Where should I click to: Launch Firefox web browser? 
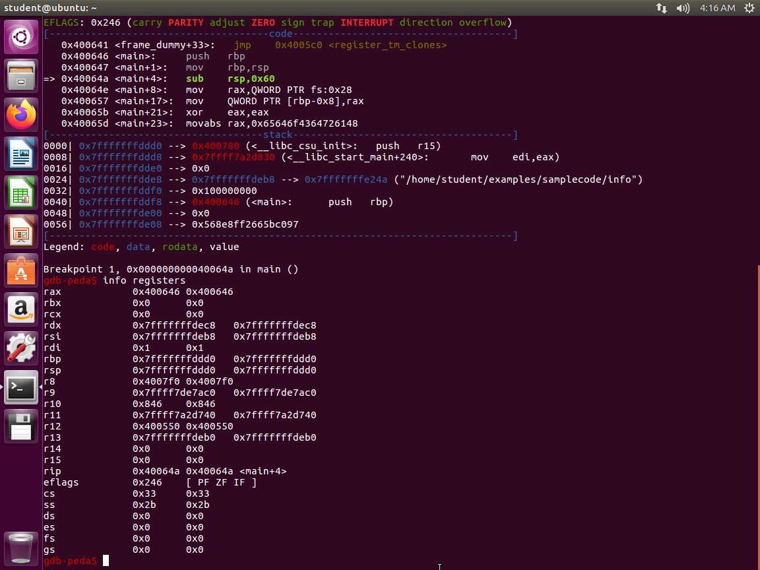(21, 115)
